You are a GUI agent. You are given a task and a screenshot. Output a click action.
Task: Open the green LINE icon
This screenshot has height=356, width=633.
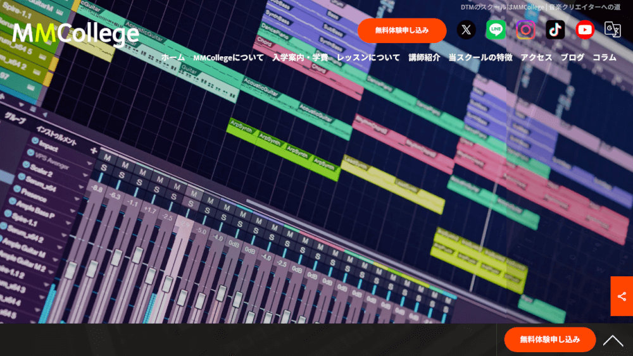[x=496, y=30]
